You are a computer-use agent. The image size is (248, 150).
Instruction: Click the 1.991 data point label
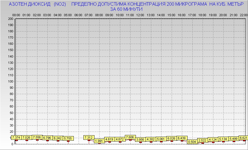click(x=99, y=141)
